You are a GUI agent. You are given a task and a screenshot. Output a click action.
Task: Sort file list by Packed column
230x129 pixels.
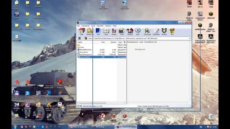(x=111, y=42)
